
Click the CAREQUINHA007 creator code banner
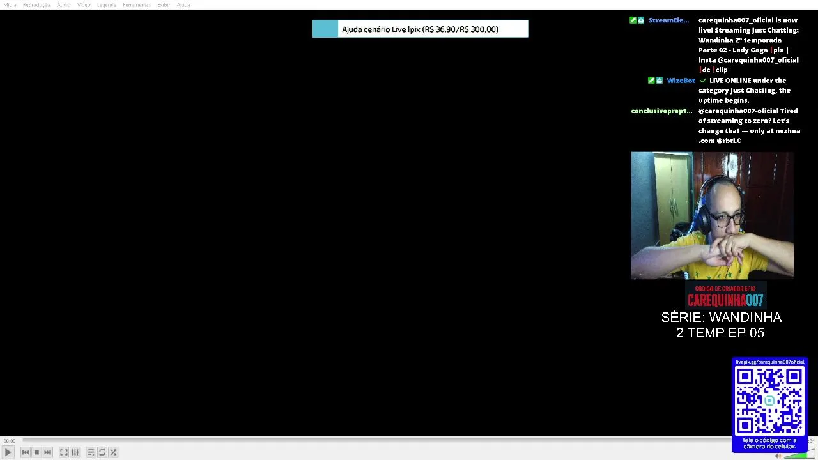pos(725,296)
